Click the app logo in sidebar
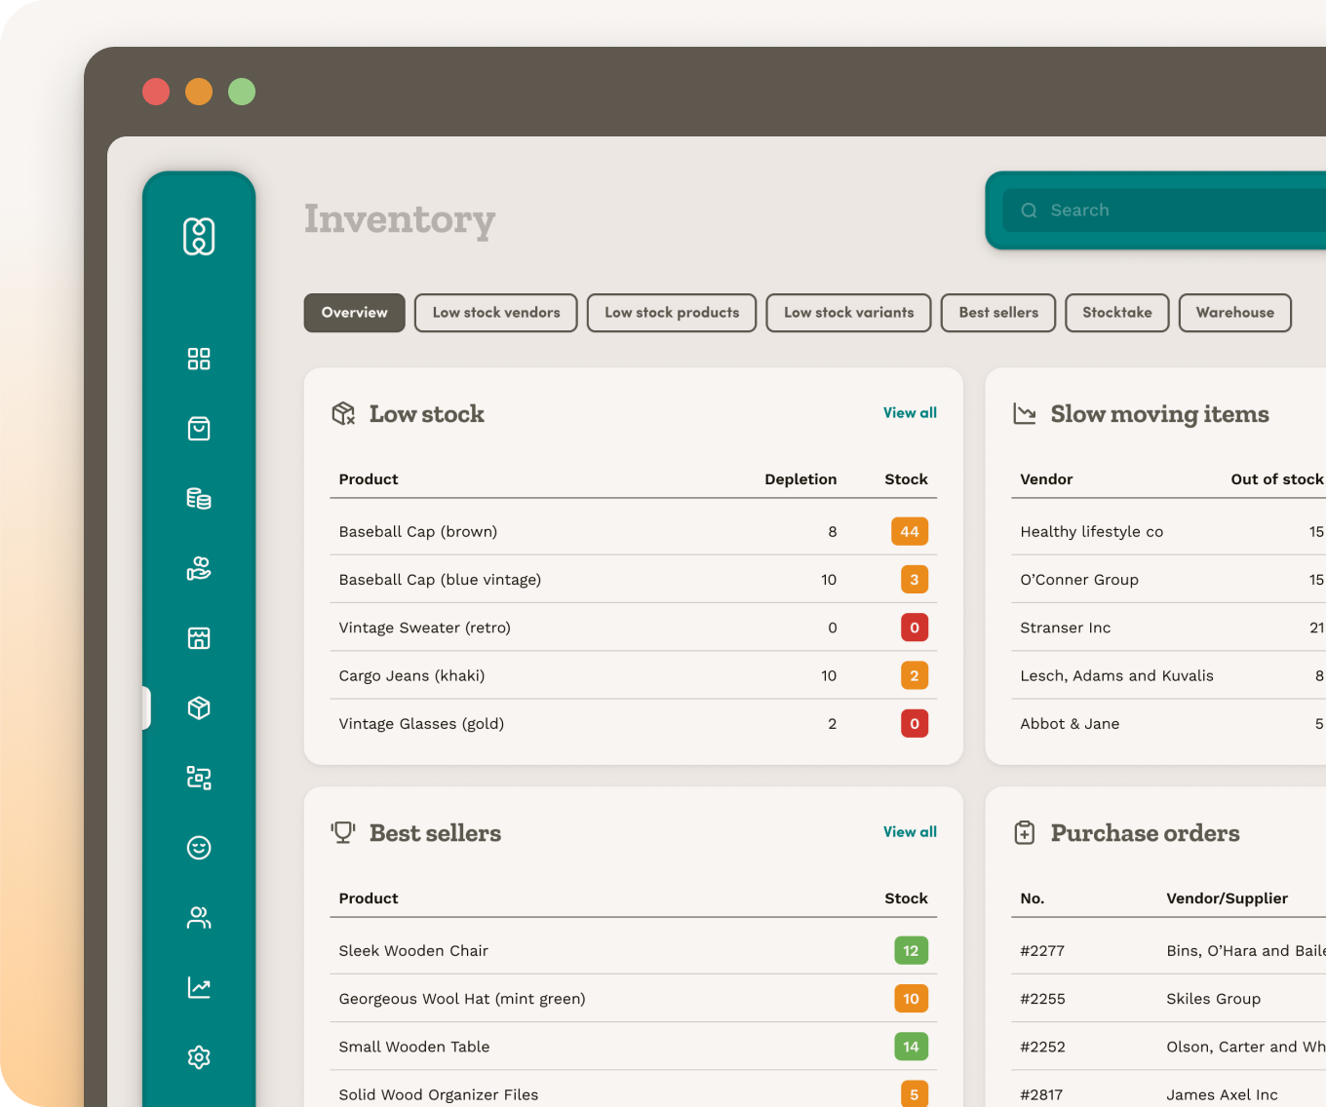This screenshot has height=1107, width=1326. coord(199,237)
